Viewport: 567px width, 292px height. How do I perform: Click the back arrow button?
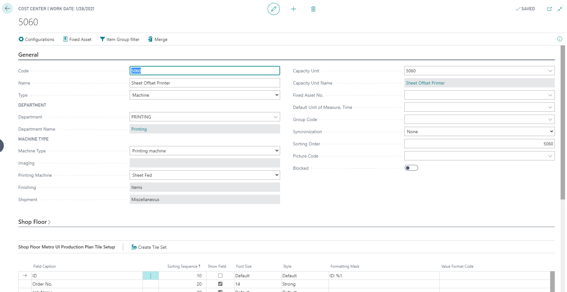coord(7,9)
